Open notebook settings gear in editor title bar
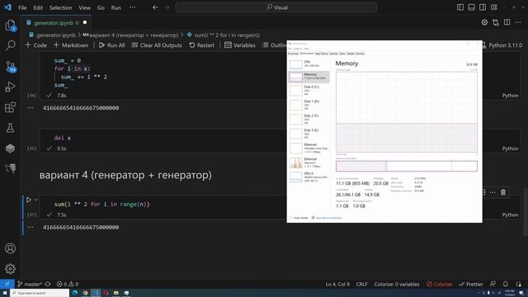Image resolution: width=528 pixels, height=297 pixels. [x=484, y=22]
